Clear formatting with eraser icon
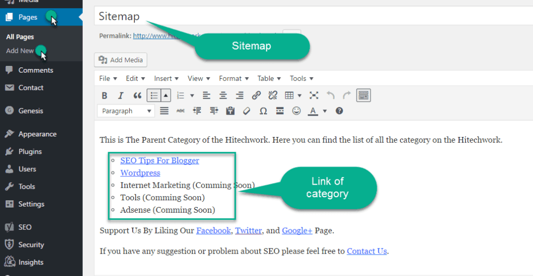Screen dimensions: 533x276 [246, 111]
